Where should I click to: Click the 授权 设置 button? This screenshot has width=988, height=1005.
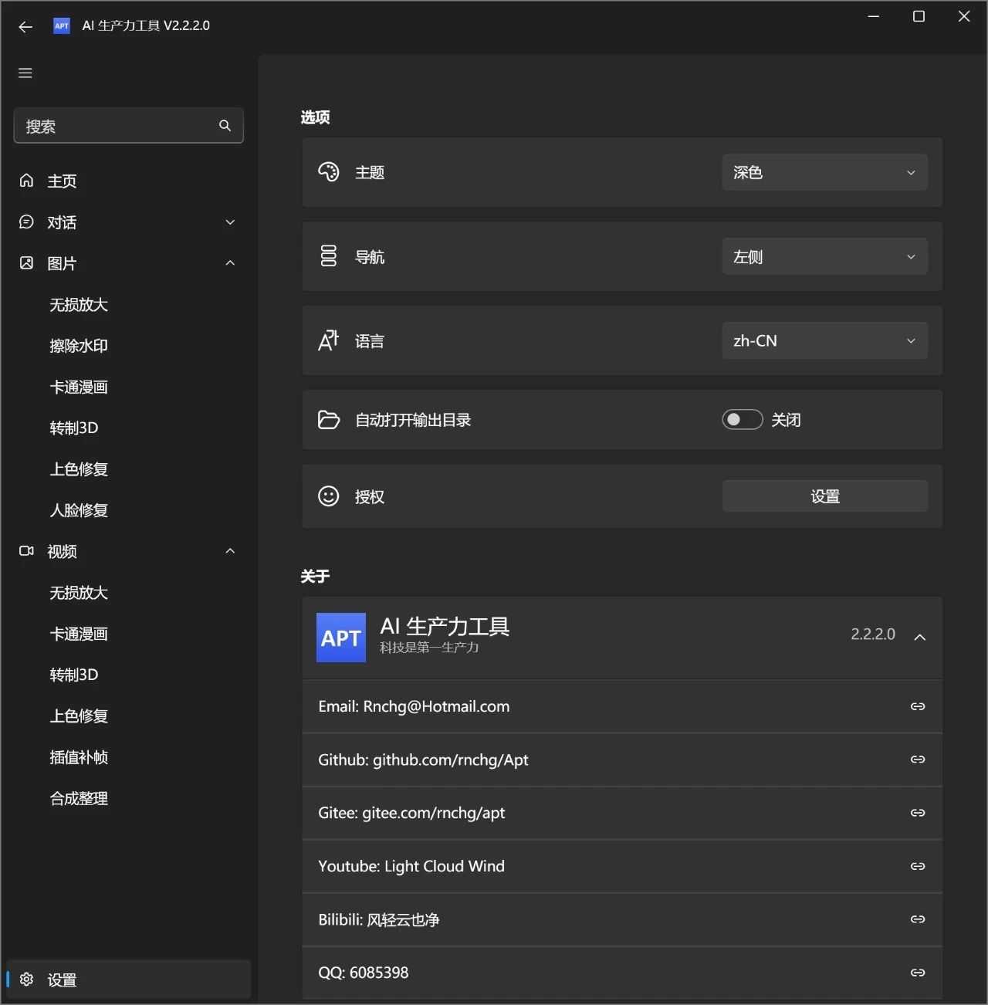click(825, 496)
